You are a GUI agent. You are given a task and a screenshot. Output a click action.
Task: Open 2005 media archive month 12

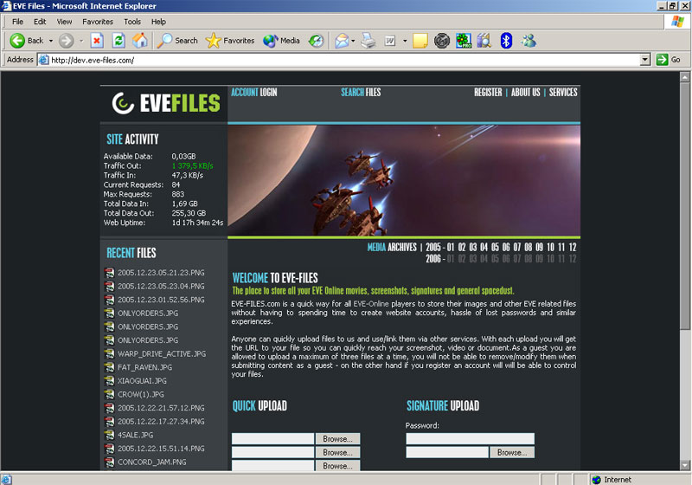tap(573, 247)
